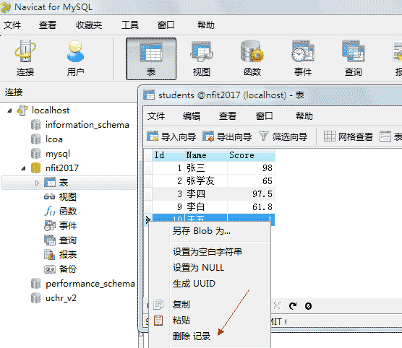
Task: Choose 生成 UUID context option
Action: pos(194,284)
